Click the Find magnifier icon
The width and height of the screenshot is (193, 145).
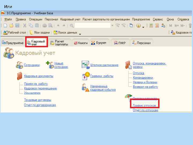pos(72,26)
